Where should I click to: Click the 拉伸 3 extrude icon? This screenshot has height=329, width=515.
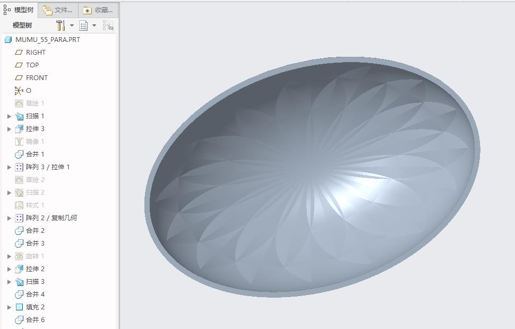(19, 129)
